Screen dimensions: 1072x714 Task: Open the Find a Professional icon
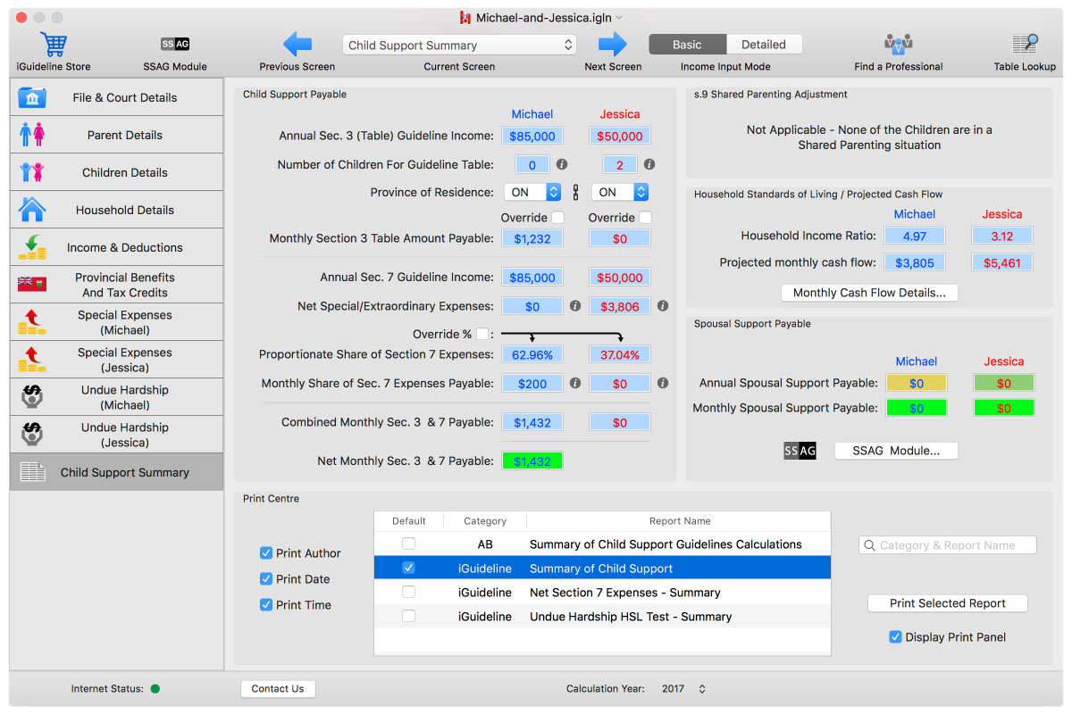[898, 44]
